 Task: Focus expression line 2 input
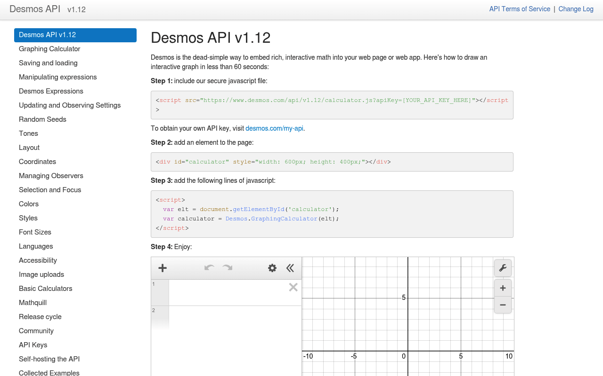(x=235, y=318)
